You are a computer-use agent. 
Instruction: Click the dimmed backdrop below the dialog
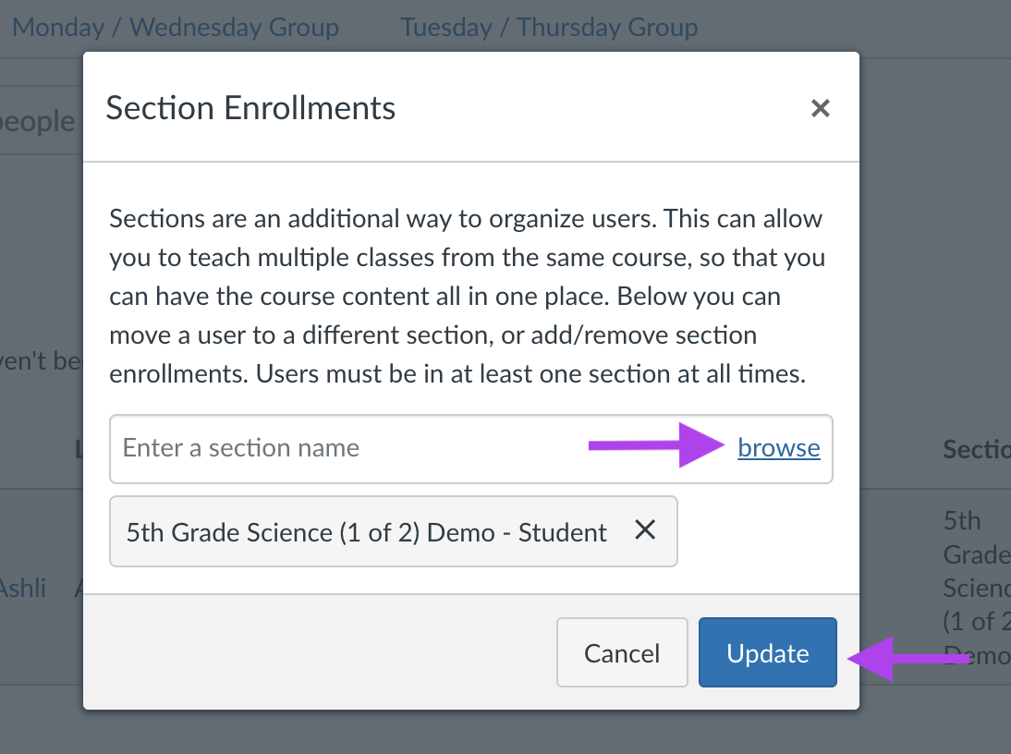(x=470, y=732)
